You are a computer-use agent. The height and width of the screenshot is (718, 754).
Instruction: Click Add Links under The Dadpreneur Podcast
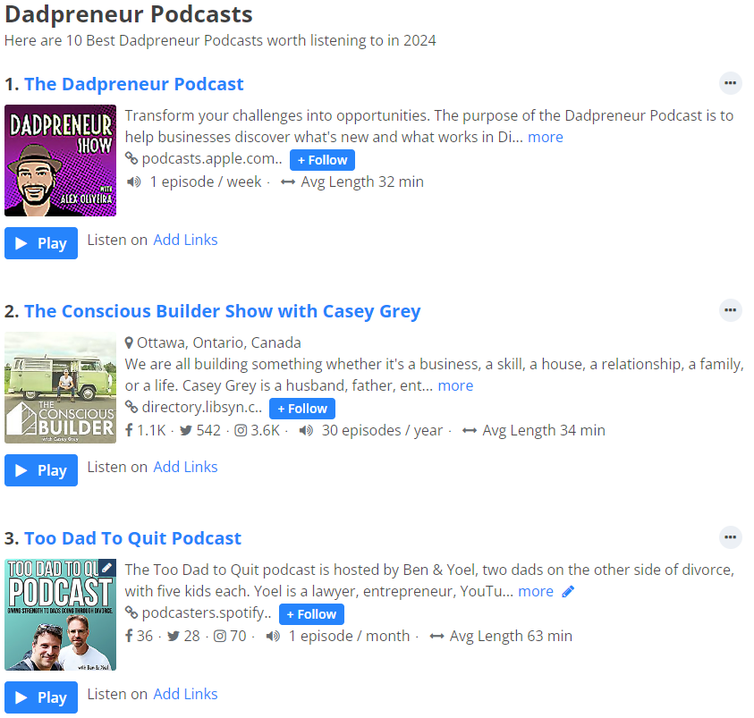(185, 240)
